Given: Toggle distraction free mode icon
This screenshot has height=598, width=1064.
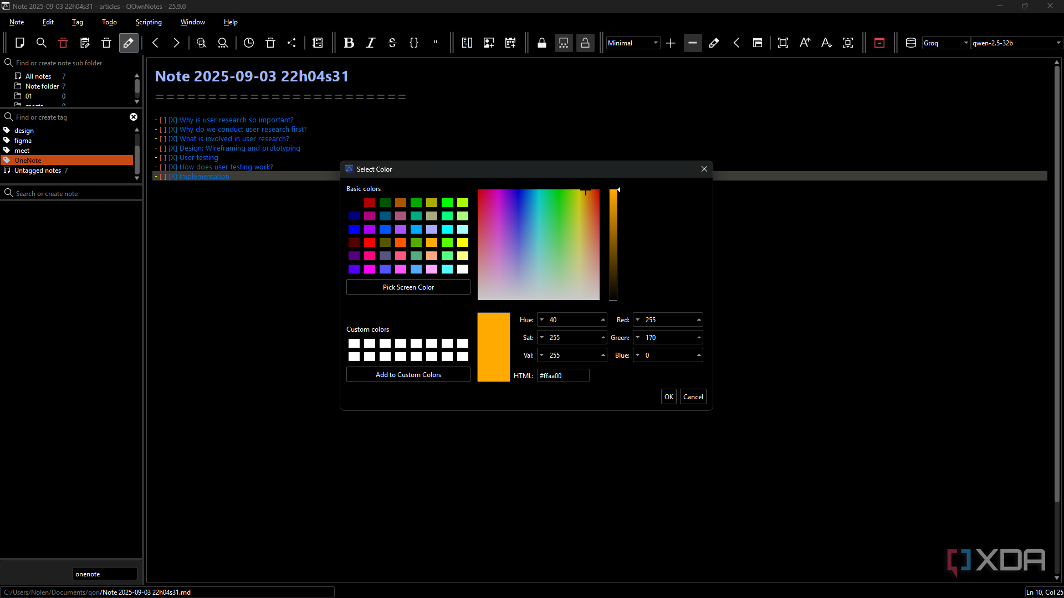Looking at the screenshot, I should [783, 43].
